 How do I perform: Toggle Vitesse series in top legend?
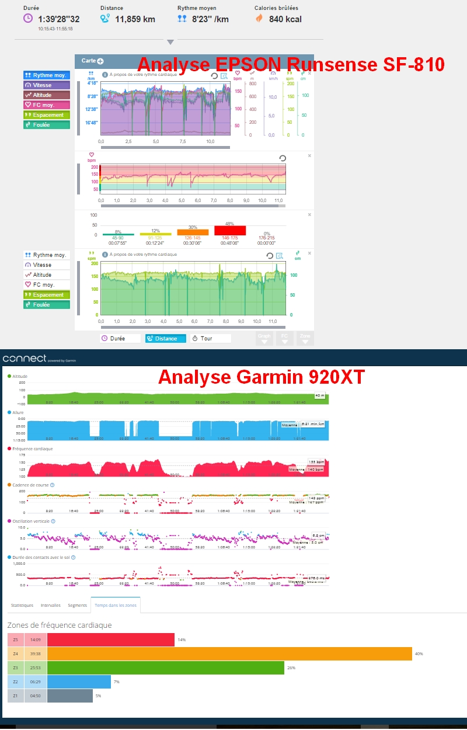pyautogui.click(x=47, y=85)
